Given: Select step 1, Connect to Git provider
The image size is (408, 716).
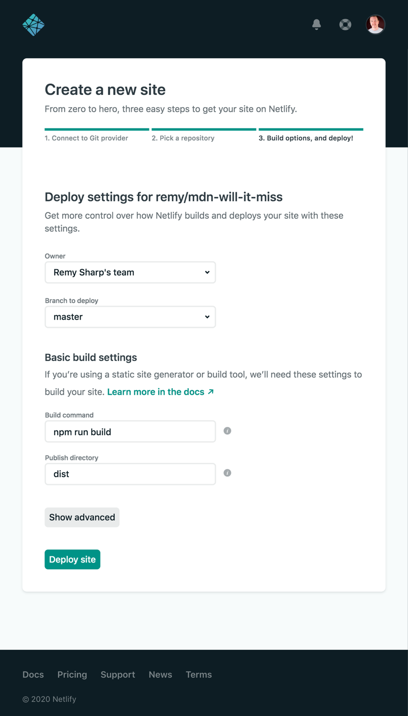Looking at the screenshot, I should (x=86, y=138).
